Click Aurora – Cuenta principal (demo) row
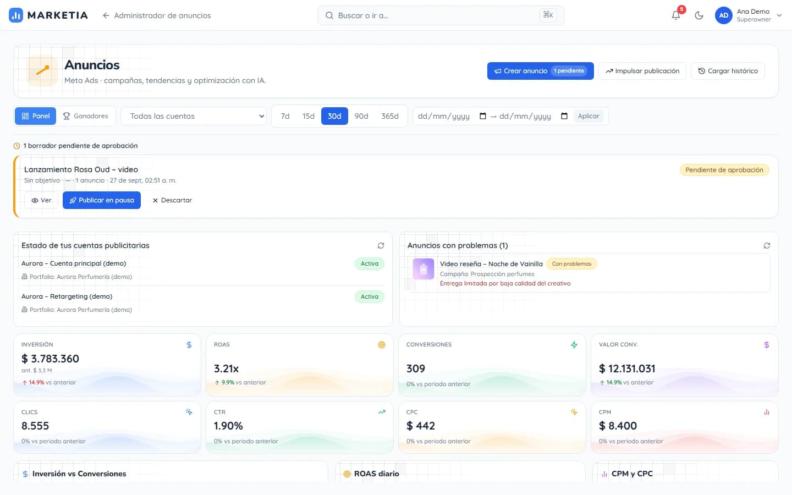Screen dimensions: 792x495 pos(202,269)
